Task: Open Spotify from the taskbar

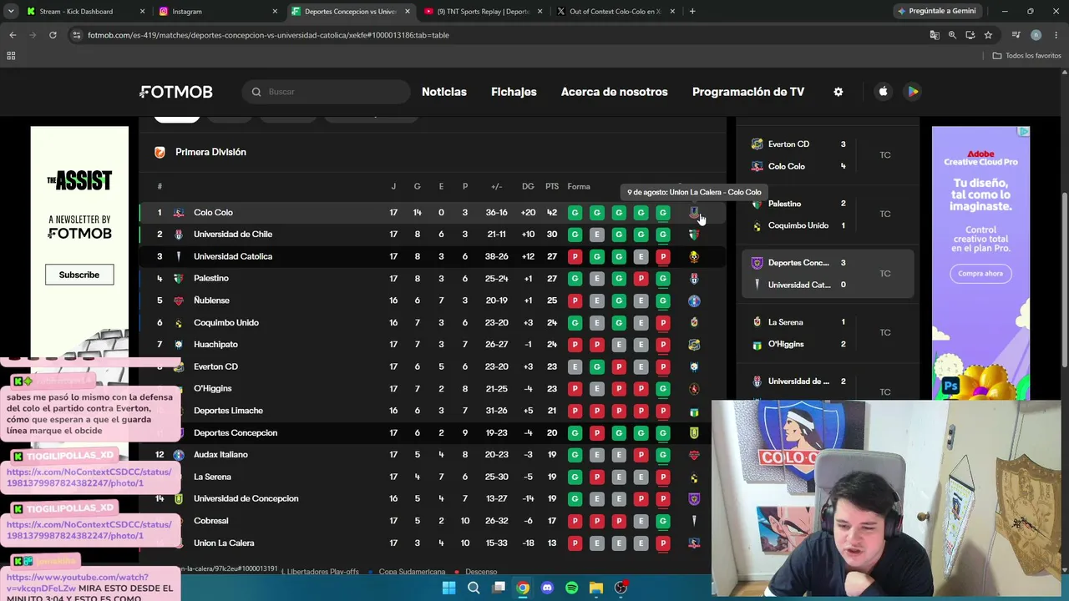Action: pyautogui.click(x=571, y=588)
